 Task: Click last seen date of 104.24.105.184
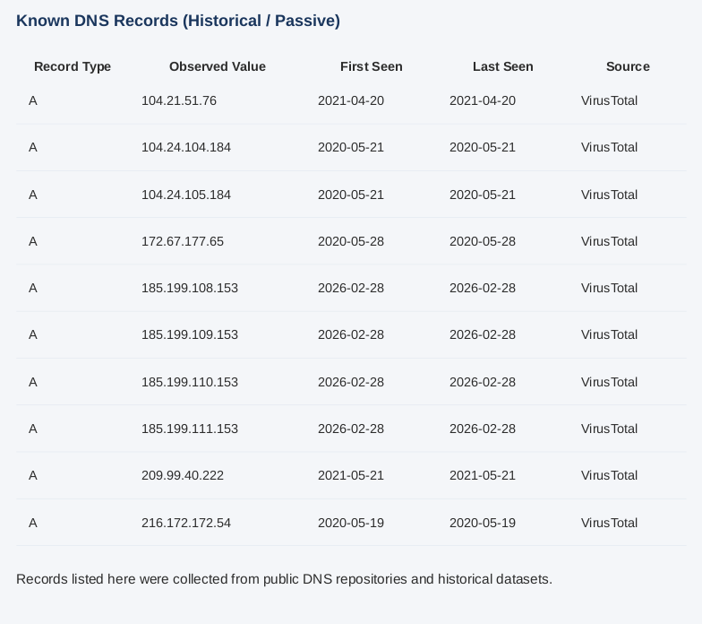[x=482, y=195]
